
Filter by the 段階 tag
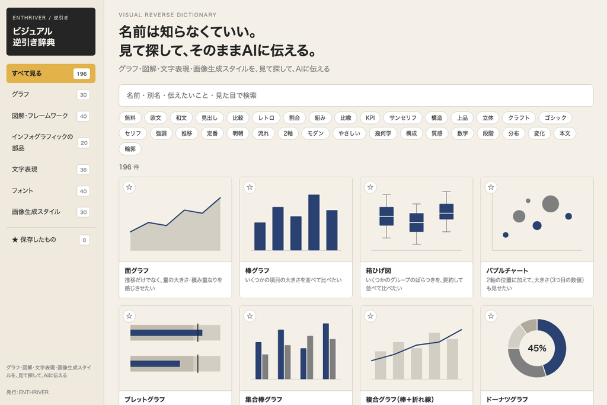(x=488, y=133)
